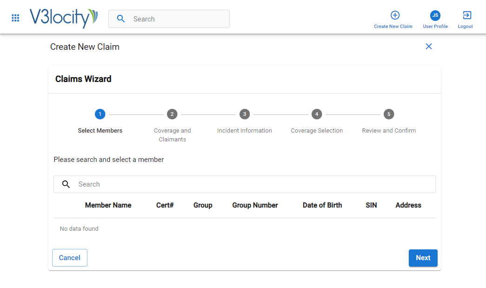The image size is (486, 288).
Task: Sort by Member Name column header
Action: click(108, 205)
